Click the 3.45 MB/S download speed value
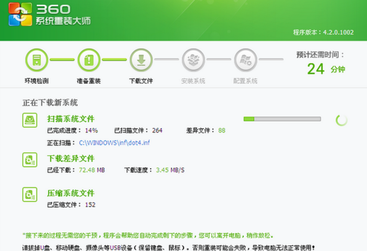The image size is (367, 251). pyautogui.click(x=170, y=170)
